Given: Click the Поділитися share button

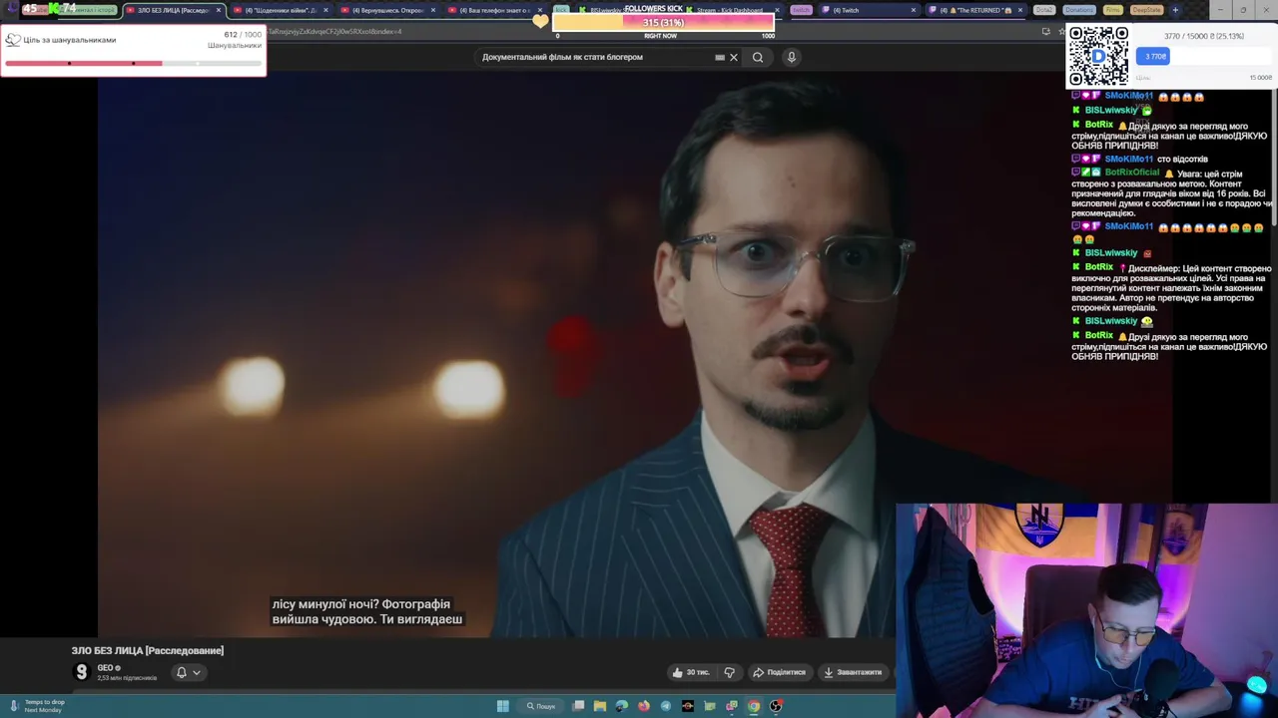Looking at the screenshot, I should (x=779, y=672).
